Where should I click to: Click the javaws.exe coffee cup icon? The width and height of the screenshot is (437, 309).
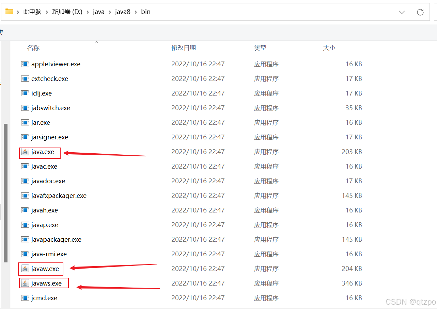25,283
